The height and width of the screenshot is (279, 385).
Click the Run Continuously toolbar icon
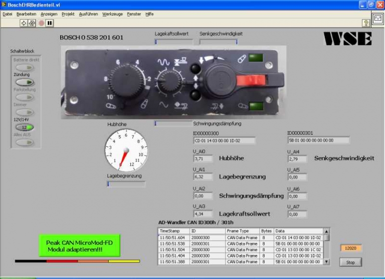pos(32,23)
